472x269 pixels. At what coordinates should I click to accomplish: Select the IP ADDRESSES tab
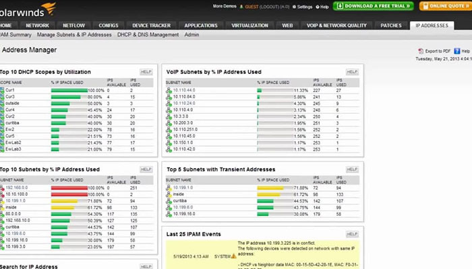[x=432, y=26]
